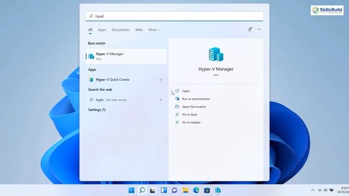349x196 pixels.
Task: Switch to the Apps filter tab
Action: point(102,30)
